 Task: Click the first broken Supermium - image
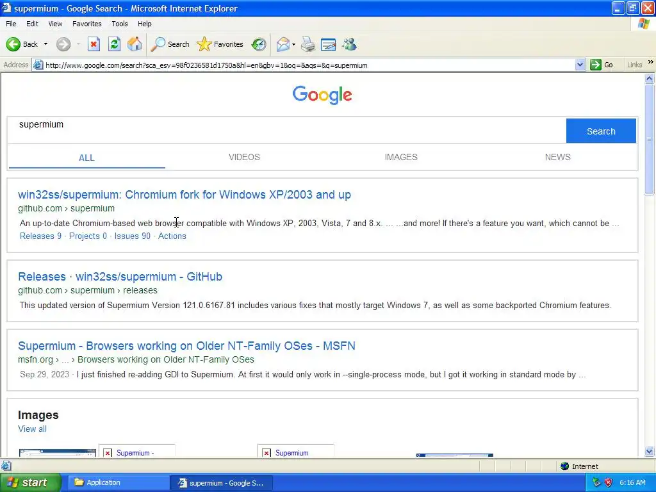click(137, 451)
